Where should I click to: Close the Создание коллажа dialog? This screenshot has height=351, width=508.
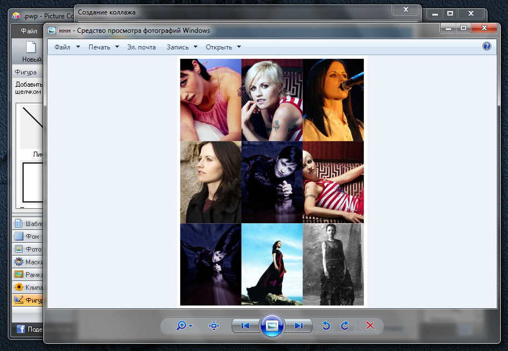406,9
